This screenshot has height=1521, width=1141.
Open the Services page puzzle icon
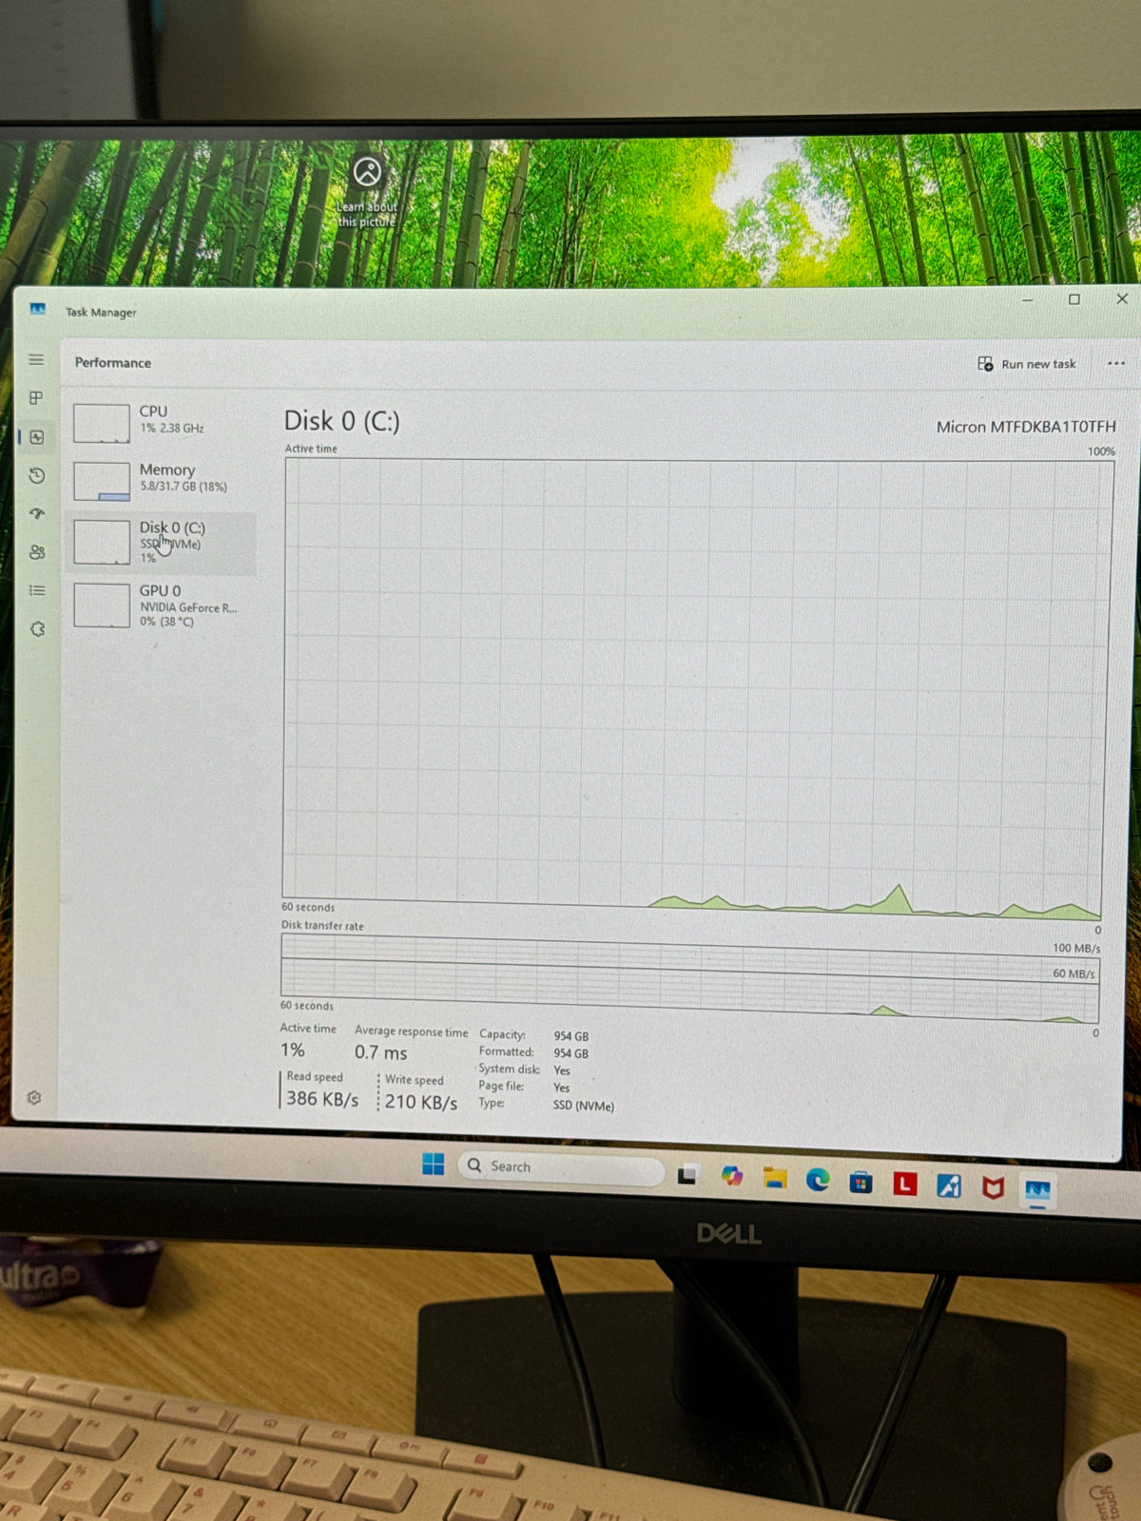coord(37,629)
